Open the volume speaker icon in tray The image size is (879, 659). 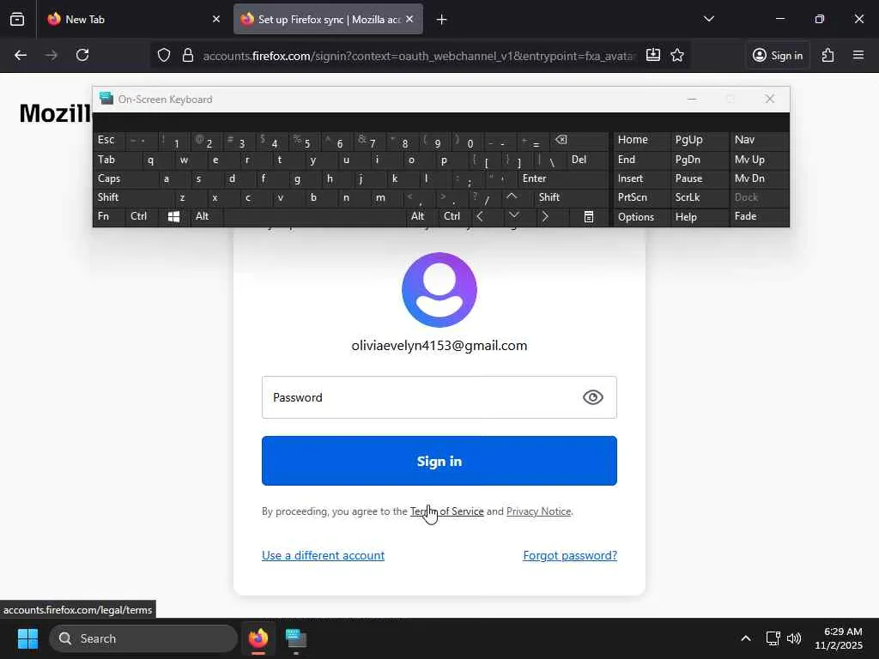click(x=794, y=638)
